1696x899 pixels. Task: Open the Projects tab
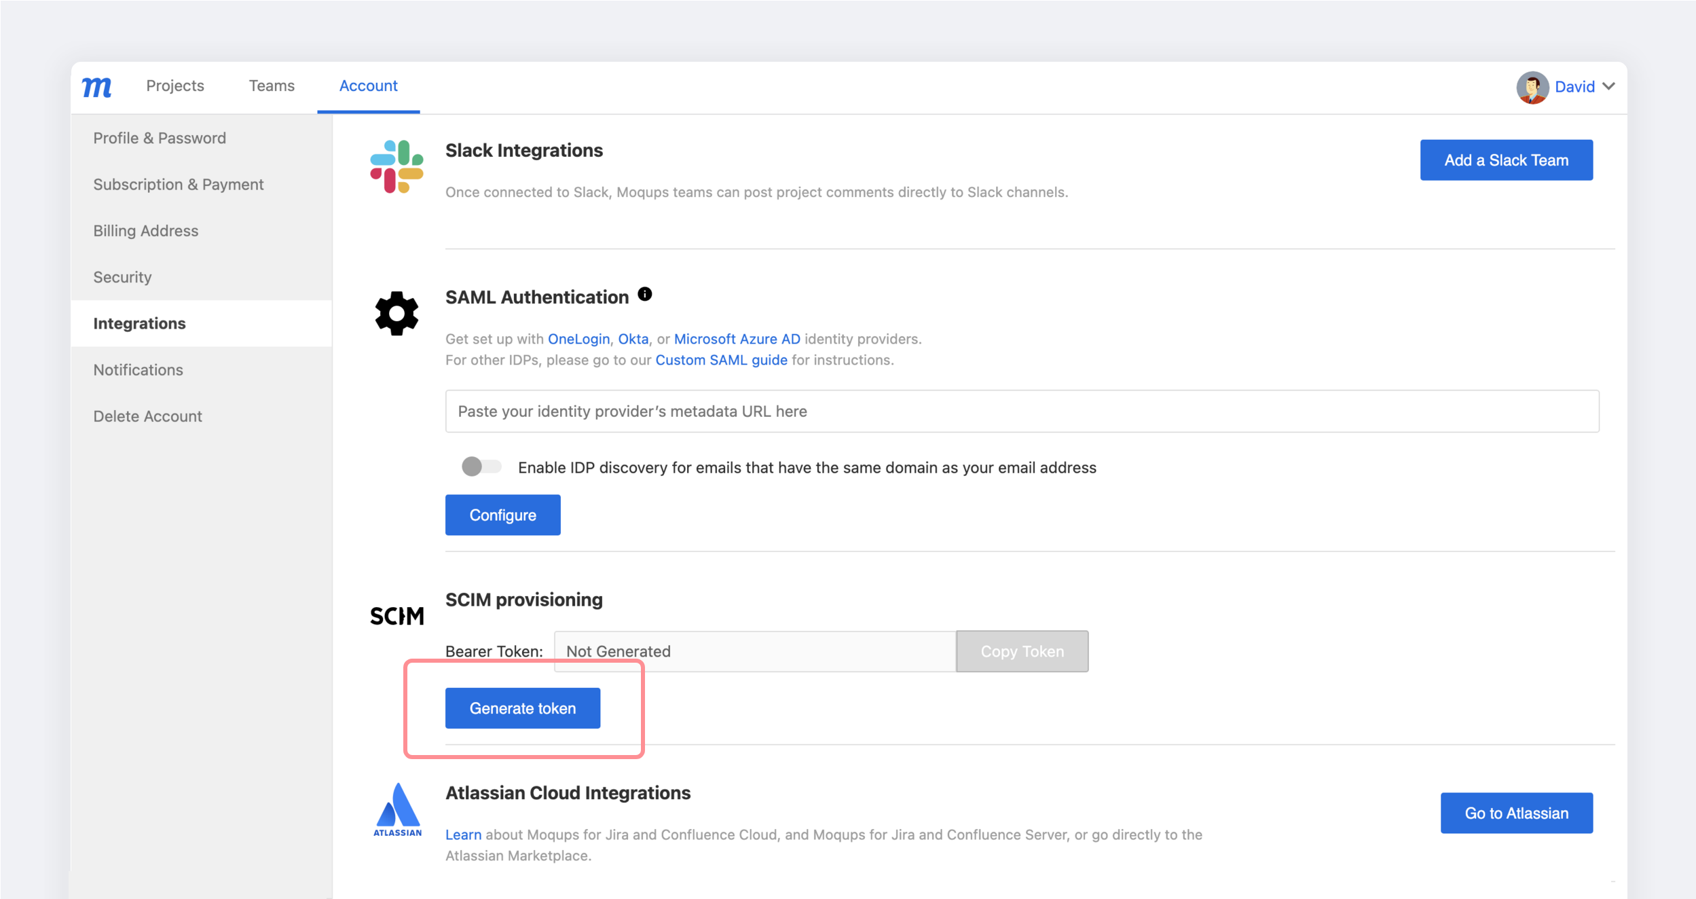click(x=175, y=86)
